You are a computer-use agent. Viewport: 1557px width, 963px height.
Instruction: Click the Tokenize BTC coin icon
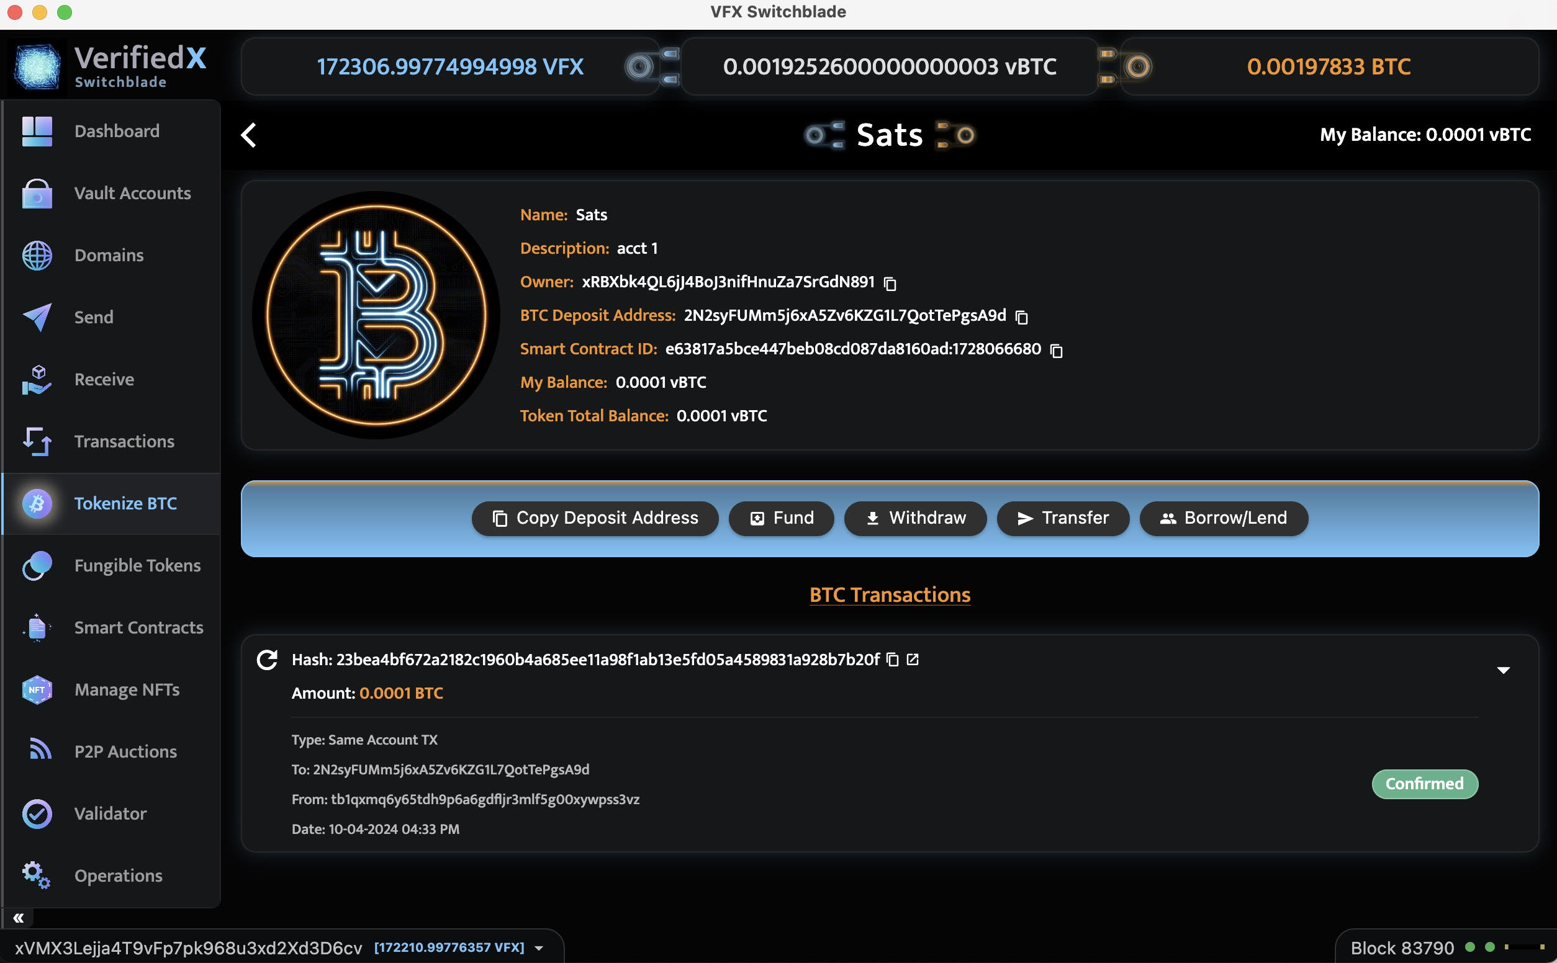[37, 504]
